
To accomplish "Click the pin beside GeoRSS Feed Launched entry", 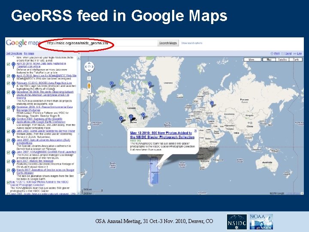I will pos(13,153).
